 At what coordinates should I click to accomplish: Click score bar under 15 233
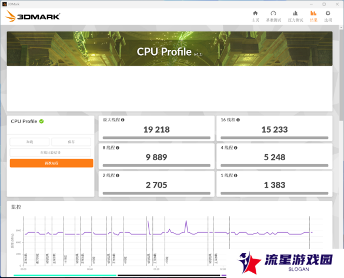click(275, 138)
